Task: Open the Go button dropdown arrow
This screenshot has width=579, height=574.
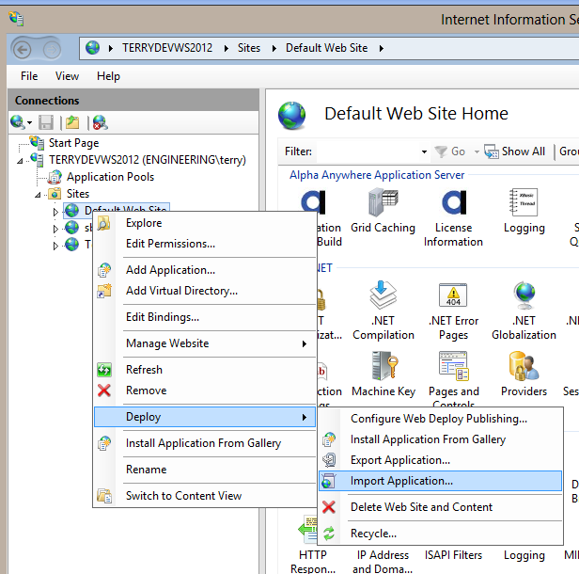Action: point(477,151)
